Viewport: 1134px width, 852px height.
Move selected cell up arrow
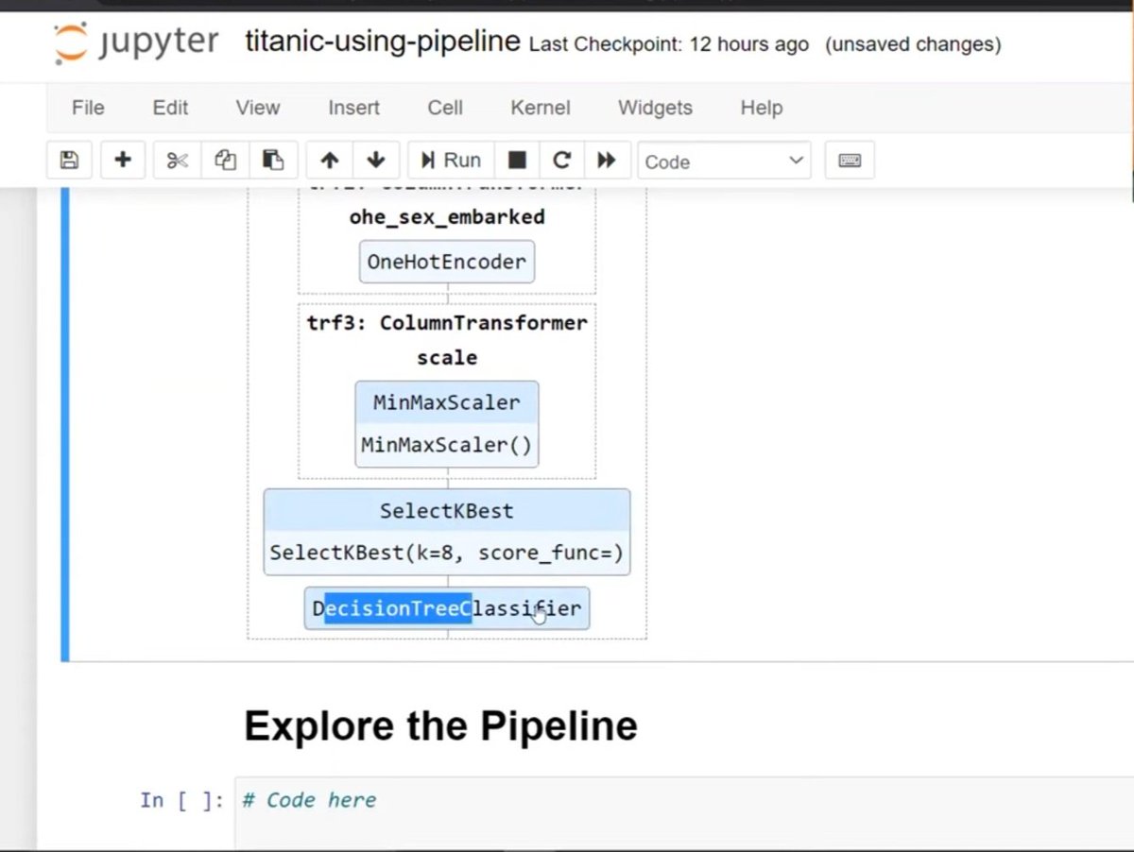(329, 161)
